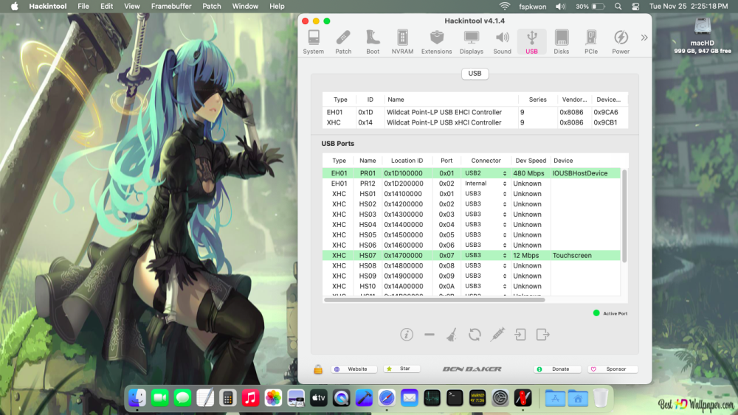The width and height of the screenshot is (738, 415).
Task: Open the macHD drive on desktop
Action: tap(703, 34)
